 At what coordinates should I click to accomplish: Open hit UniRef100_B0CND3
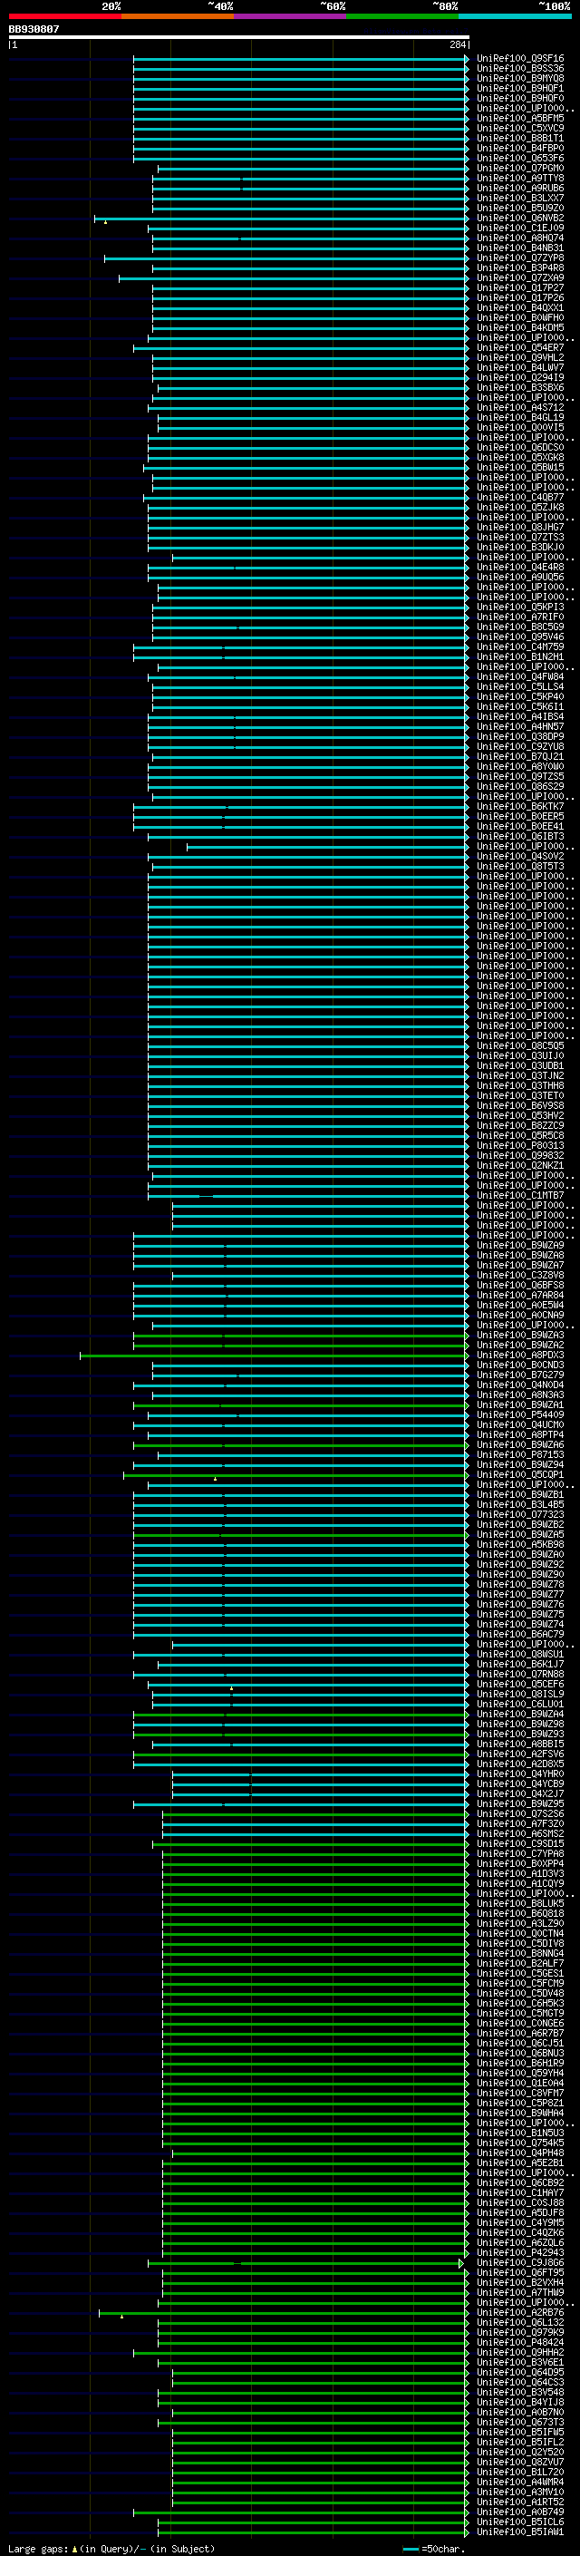520,1365
